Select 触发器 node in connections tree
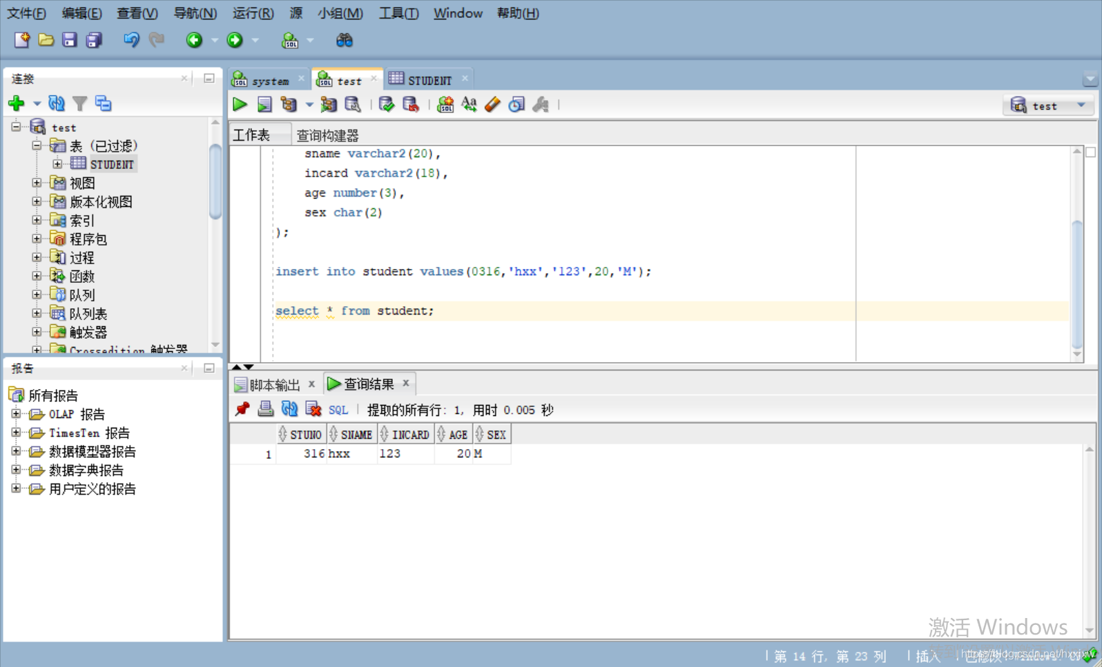1102x667 pixels. 88,332
